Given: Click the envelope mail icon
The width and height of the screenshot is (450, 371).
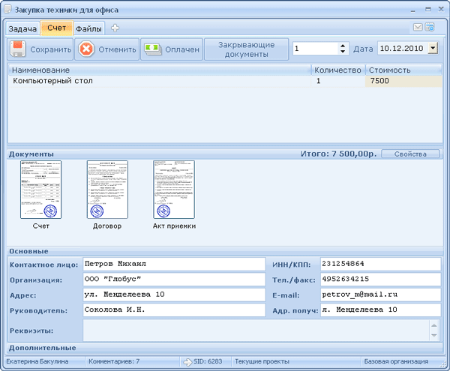Looking at the screenshot, I should click(418, 27).
